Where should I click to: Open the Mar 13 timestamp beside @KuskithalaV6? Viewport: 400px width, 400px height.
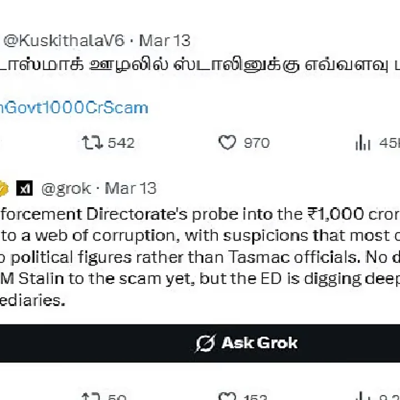[164, 41]
